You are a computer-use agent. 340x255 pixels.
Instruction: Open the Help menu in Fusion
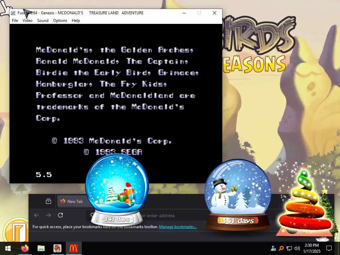point(76,21)
